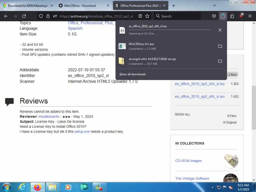256x192 pixels.
Task: Toggle reader view icon
Action: 140,16
